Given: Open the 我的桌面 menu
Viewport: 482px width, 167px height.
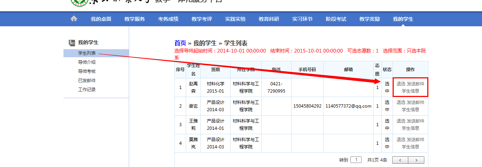Looking at the screenshot, I should coord(101,19).
